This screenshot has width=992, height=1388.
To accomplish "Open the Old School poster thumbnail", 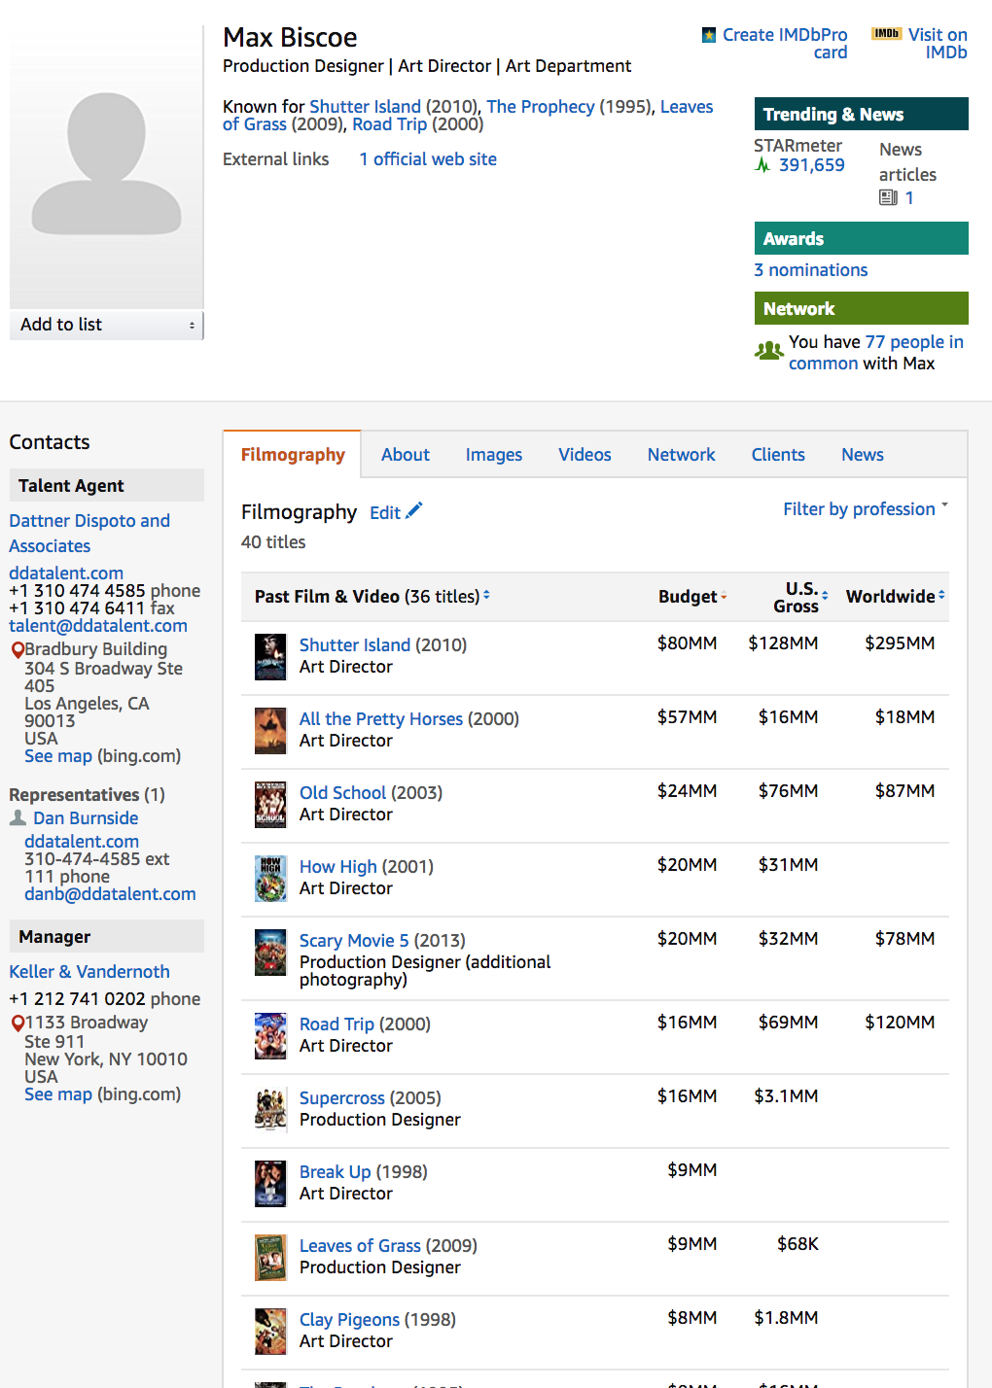I will click(x=270, y=805).
